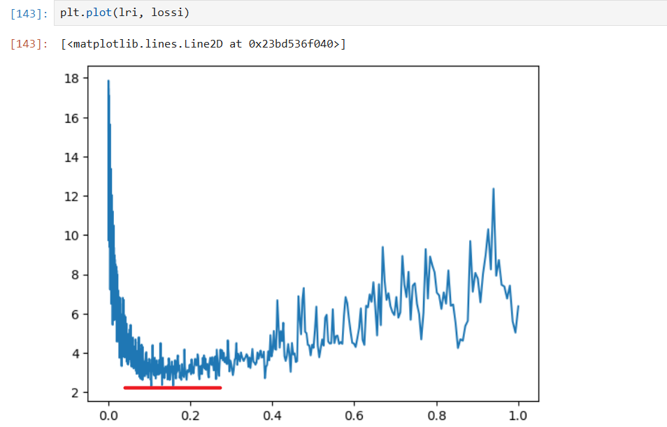Click the x-axis tick label 0.6
The height and width of the screenshot is (427, 667).
(x=354, y=414)
